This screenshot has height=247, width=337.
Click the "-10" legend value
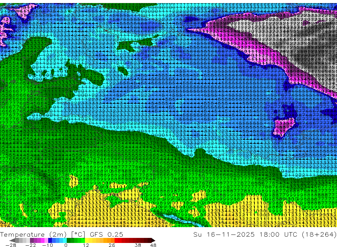point(48,245)
